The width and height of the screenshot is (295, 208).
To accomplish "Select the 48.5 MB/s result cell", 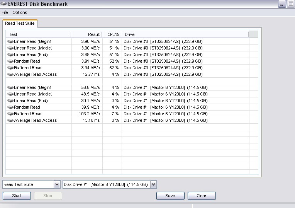I will (90, 94).
